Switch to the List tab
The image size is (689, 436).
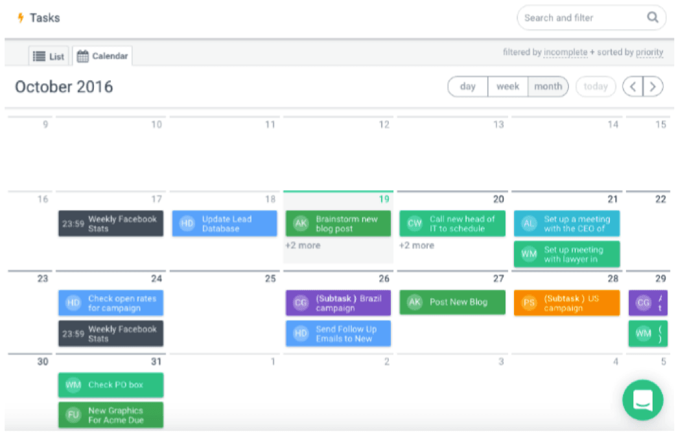tap(49, 56)
